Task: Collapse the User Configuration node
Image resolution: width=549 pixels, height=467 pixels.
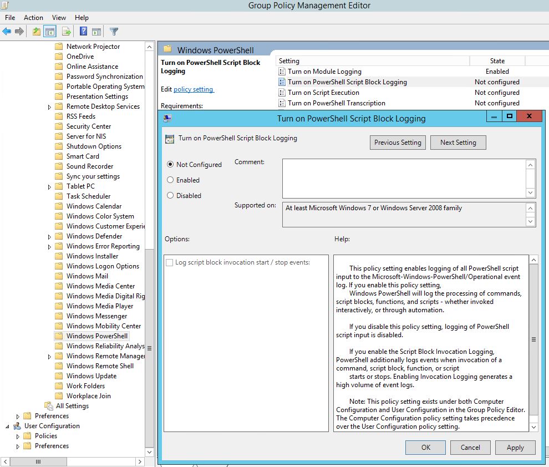Action: pos(7,427)
